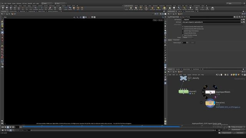Open Layout menu in network editor
The image size is (246, 138).
[x=189, y=75]
